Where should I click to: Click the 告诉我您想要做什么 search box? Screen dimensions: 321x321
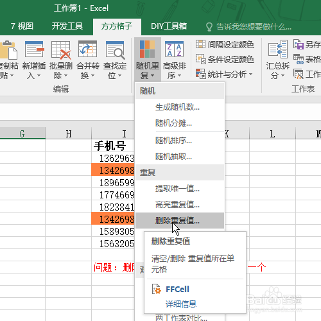tap(254, 27)
